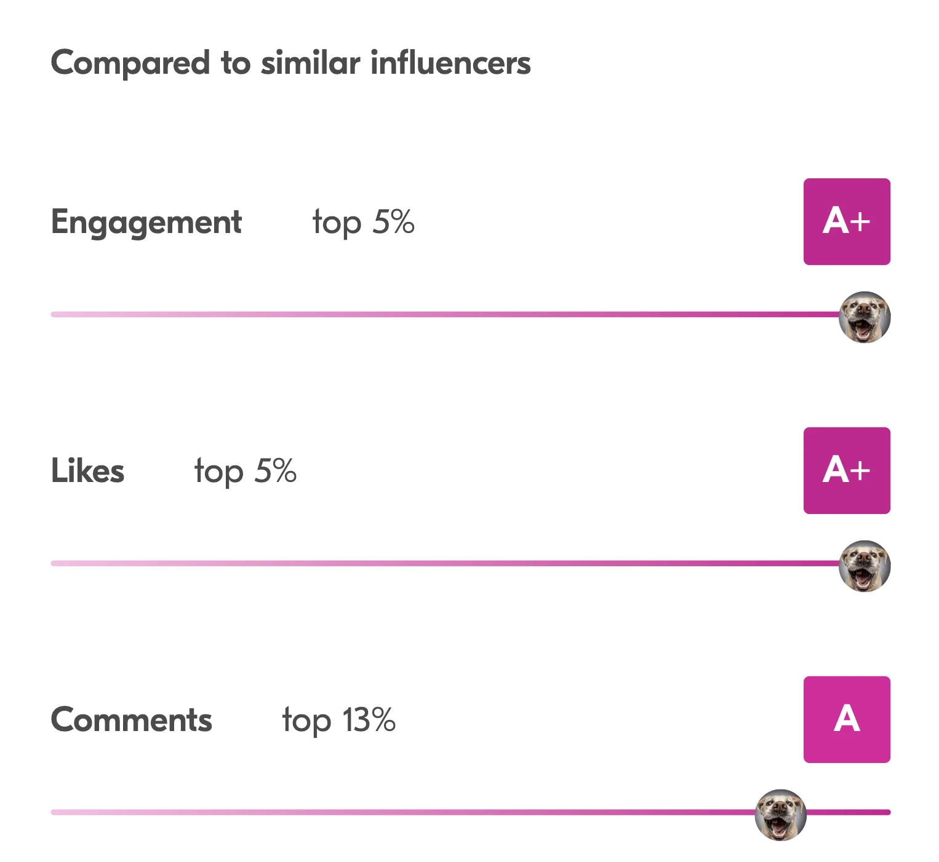Click the Likes "top 5%" percentile text
The image size is (939, 862).
pyautogui.click(x=246, y=472)
